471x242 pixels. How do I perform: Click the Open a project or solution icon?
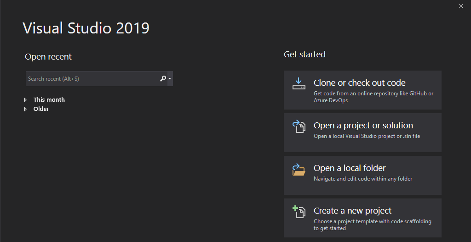299,126
